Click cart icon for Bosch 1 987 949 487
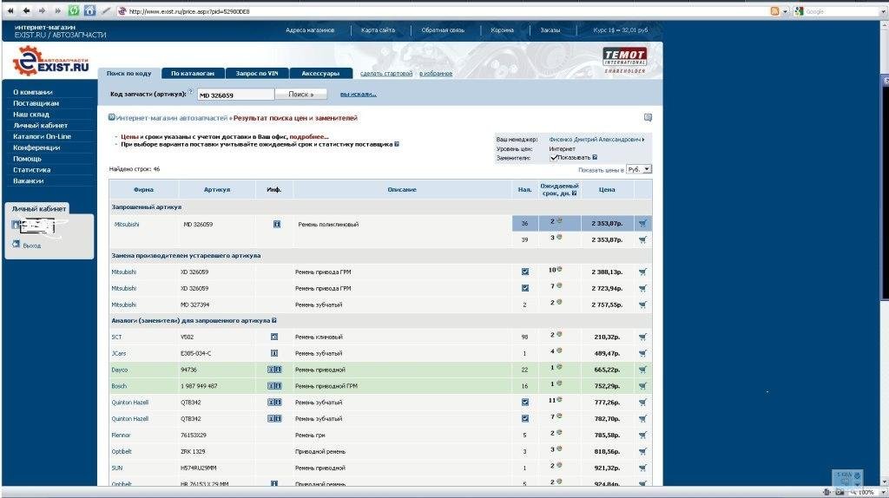 (x=642, y=386)
